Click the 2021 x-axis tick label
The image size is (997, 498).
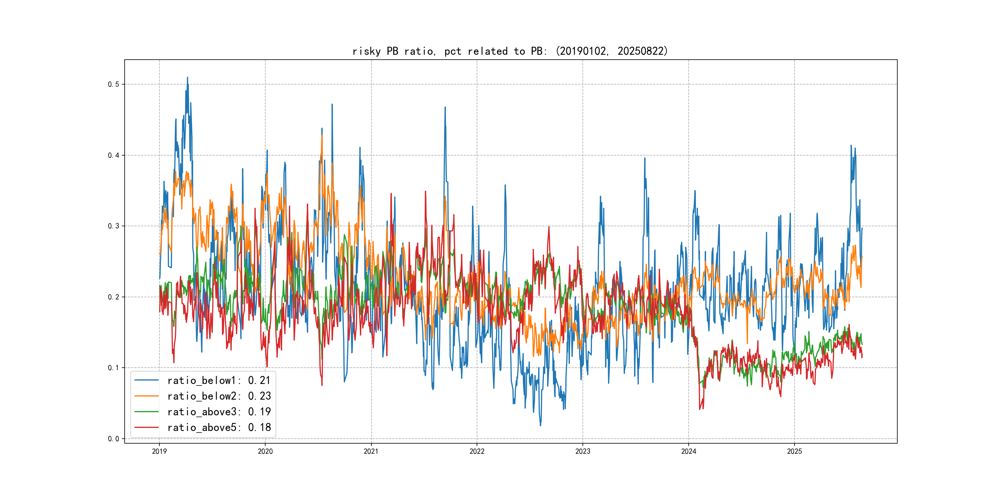coord(371,451)
